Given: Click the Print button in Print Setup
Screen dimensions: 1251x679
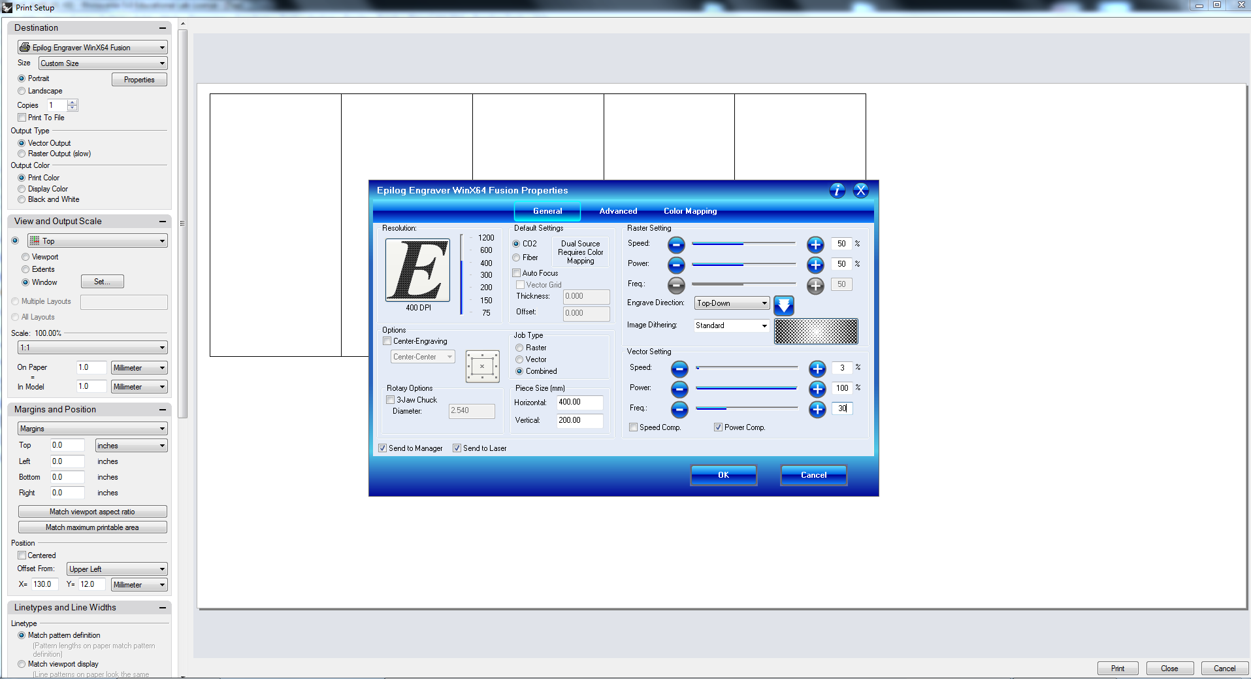Looking at the screenshot, I should (x=1118, y=669).
